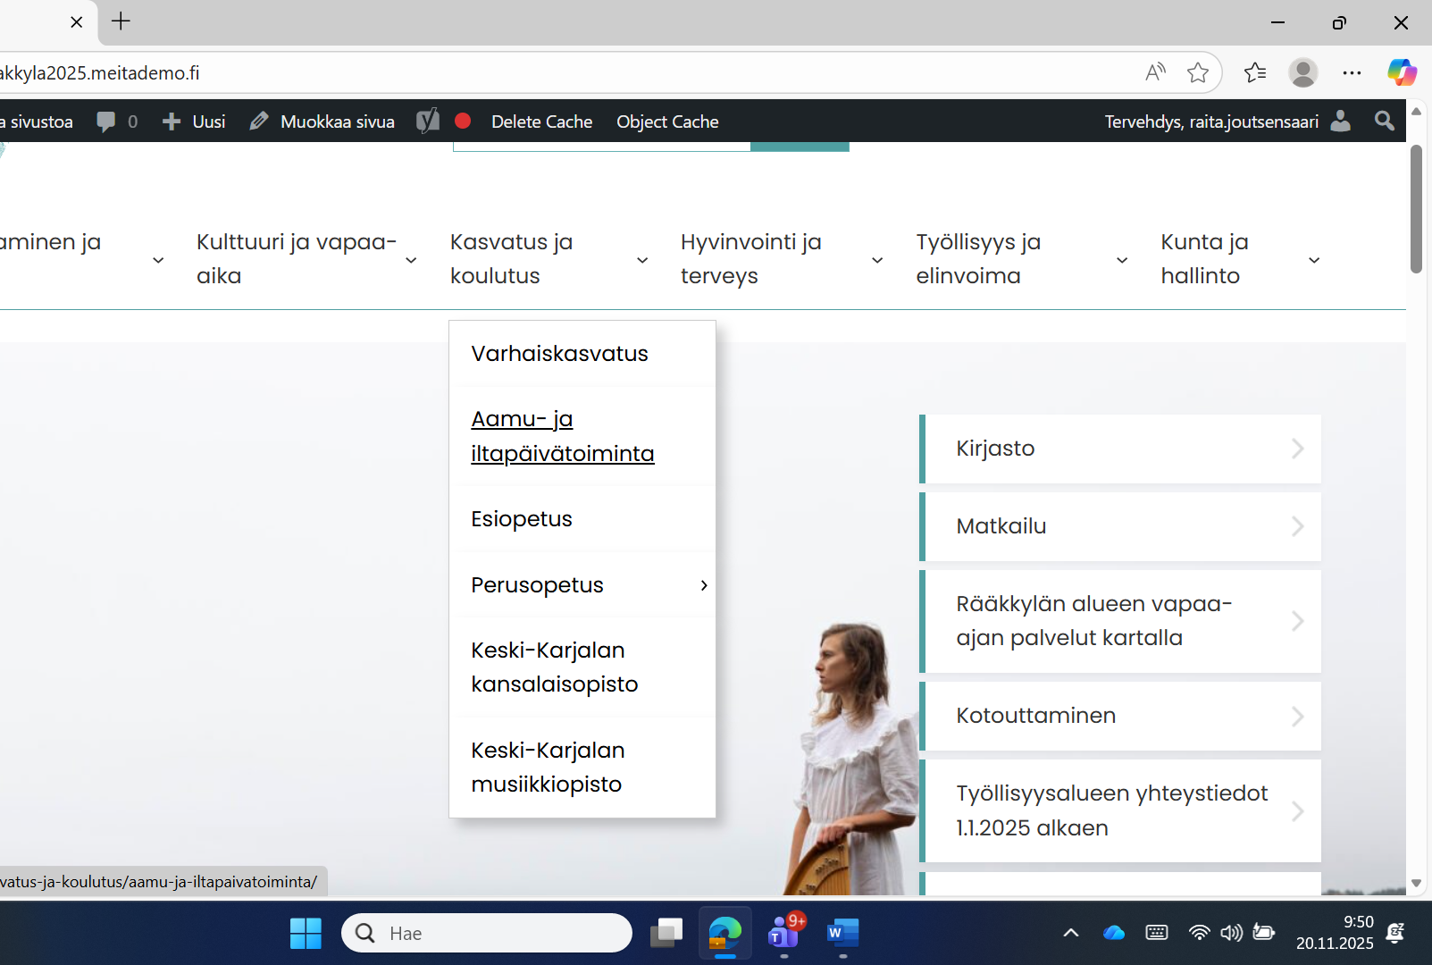Image resolution: width=1432 pixels, height=965 pixels.
Task: Click Delete Cache in the admin bar
Action: (x=542, y=121)
